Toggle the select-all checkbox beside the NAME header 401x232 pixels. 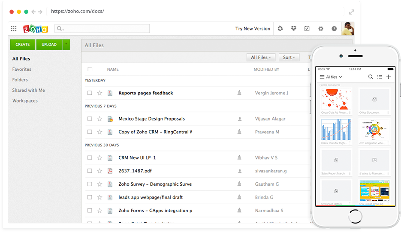(x=90, y=69)
